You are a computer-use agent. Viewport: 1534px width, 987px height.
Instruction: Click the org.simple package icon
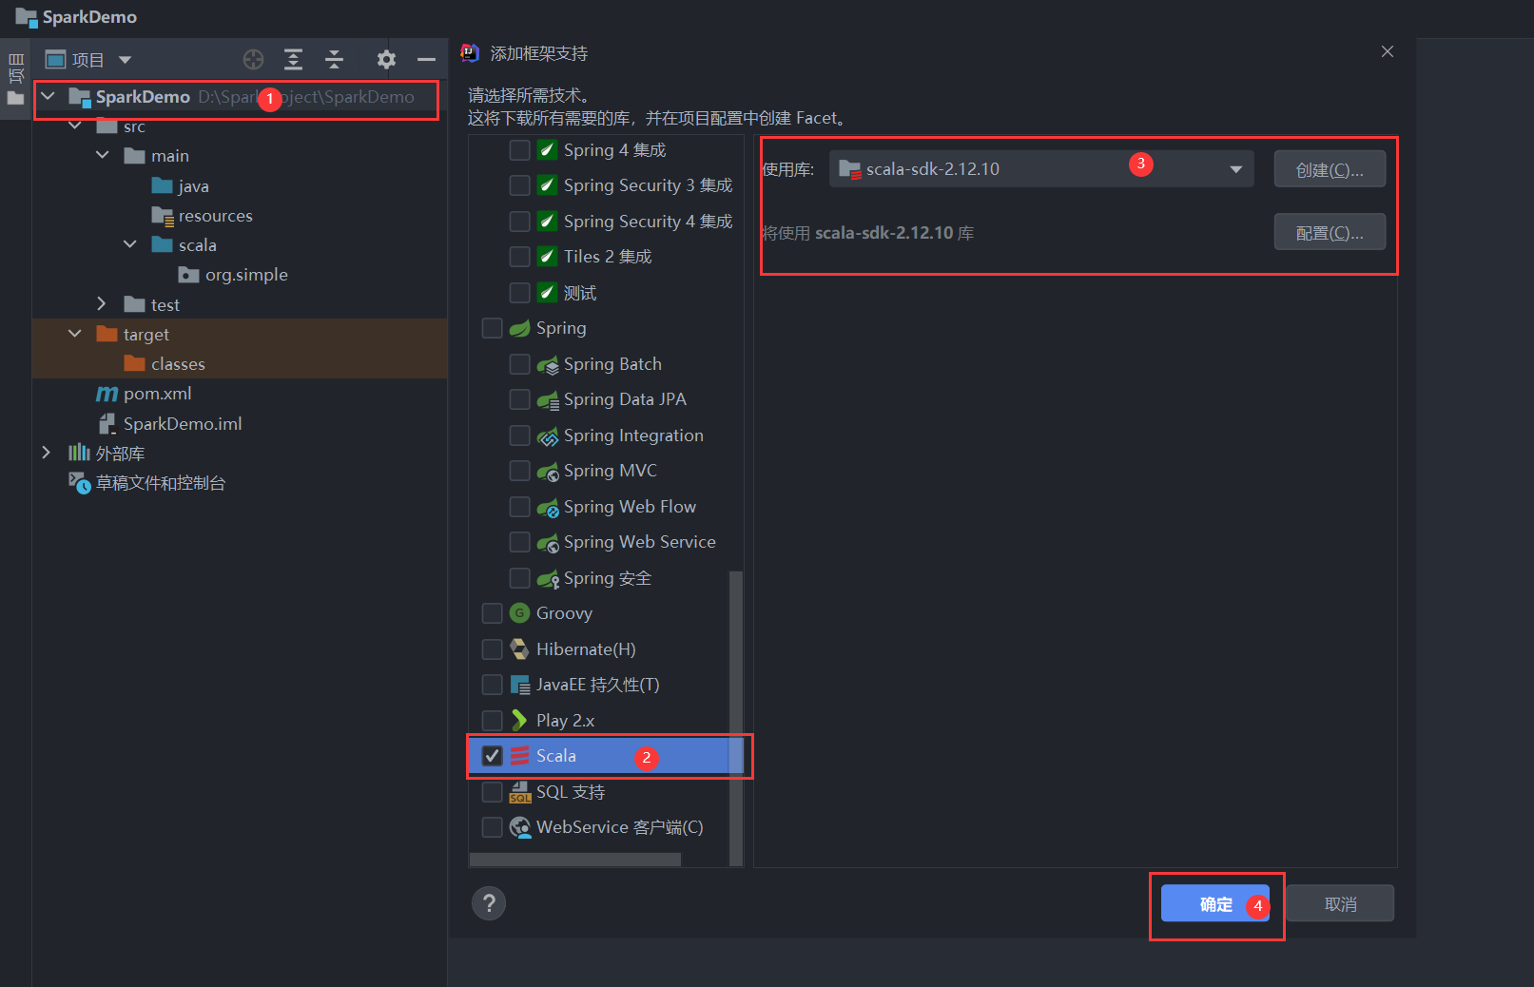(x=189, y=275)
